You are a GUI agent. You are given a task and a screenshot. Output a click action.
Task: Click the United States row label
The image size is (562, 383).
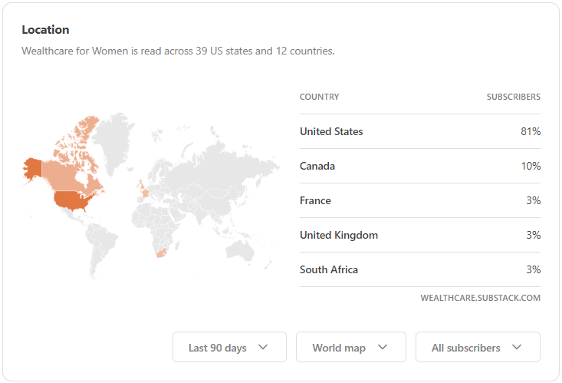(331, 131)
